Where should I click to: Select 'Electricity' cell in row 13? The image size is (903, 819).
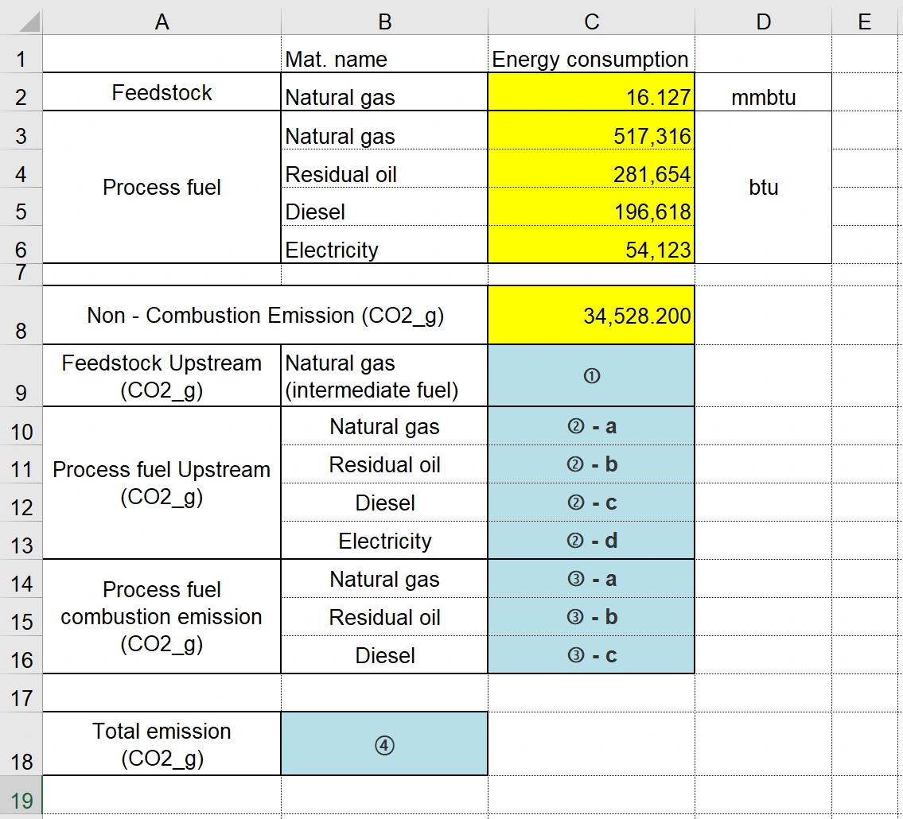[385, 541]
